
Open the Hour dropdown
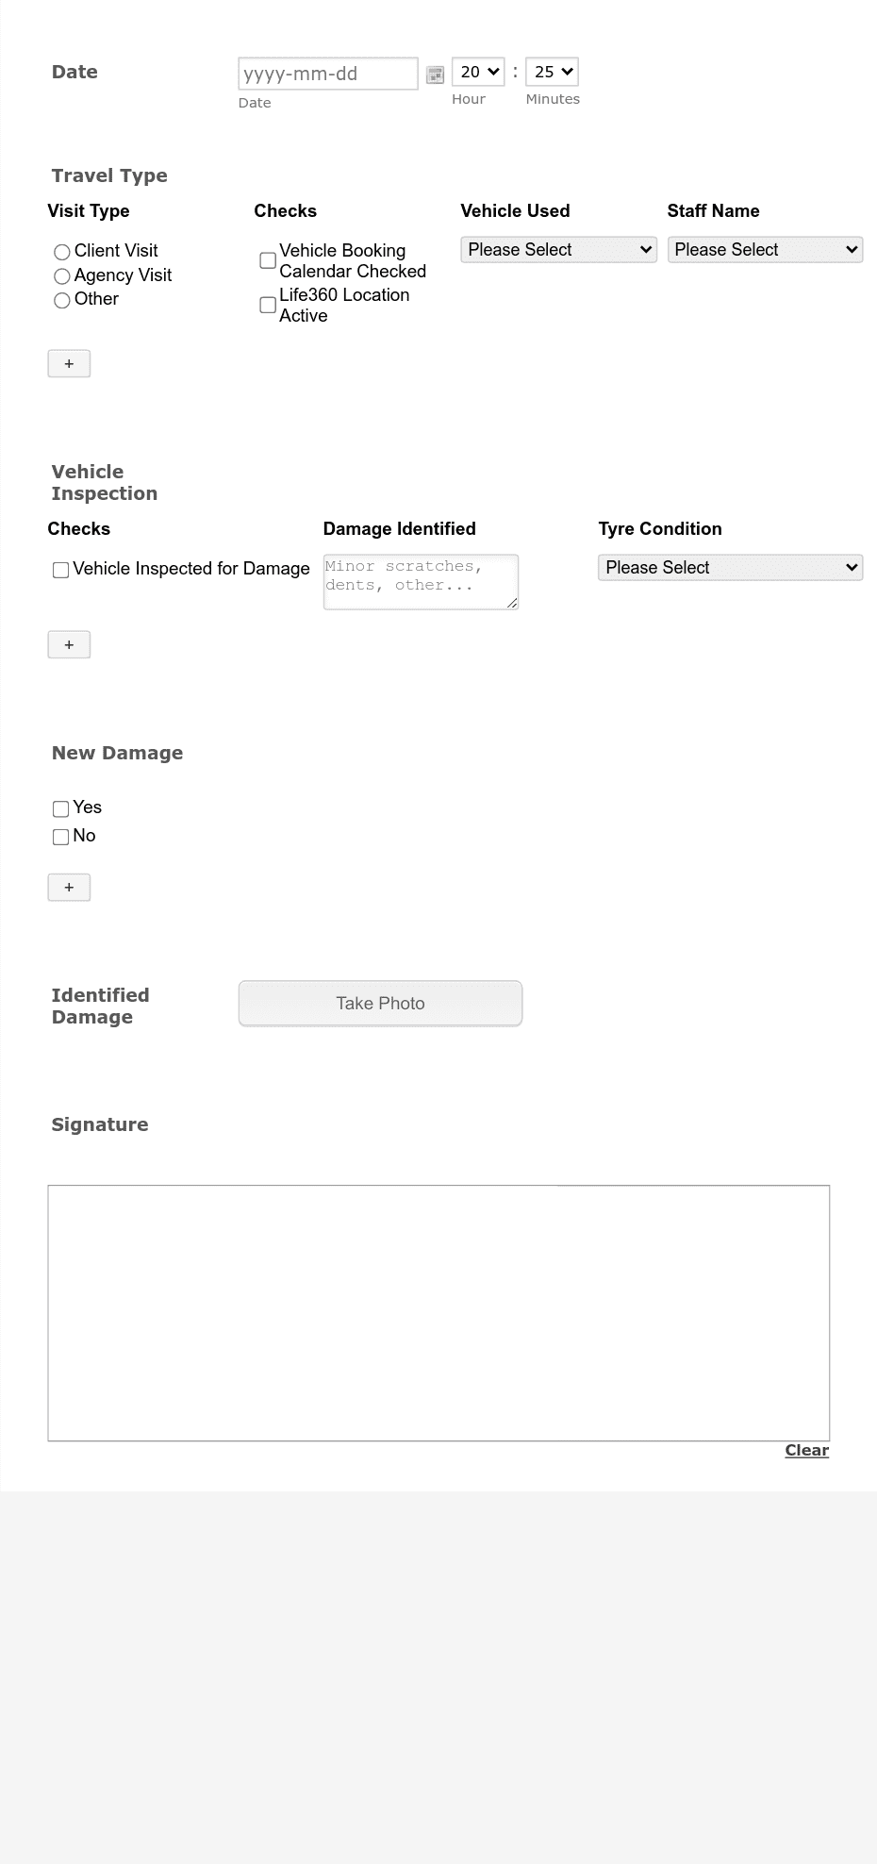pyautogui.click(x=478, y=72)
